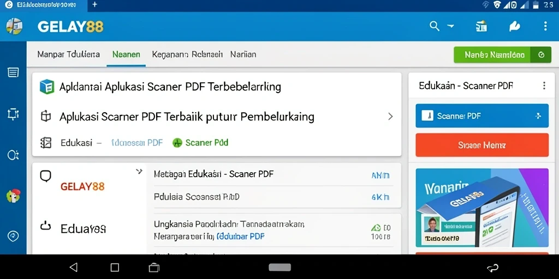Viewport: 559px width, 279px height.
Task: Click the green Nanès Nanidoo button
Action: [502, 55]
